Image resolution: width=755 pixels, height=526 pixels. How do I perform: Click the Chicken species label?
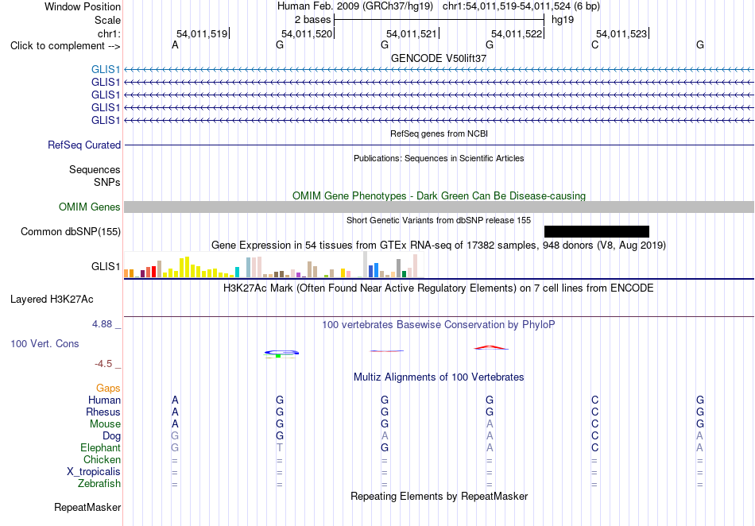(102, 459)
